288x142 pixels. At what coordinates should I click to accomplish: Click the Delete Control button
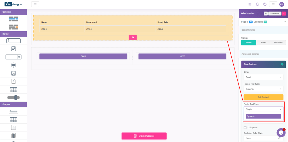tap(144, 136)
